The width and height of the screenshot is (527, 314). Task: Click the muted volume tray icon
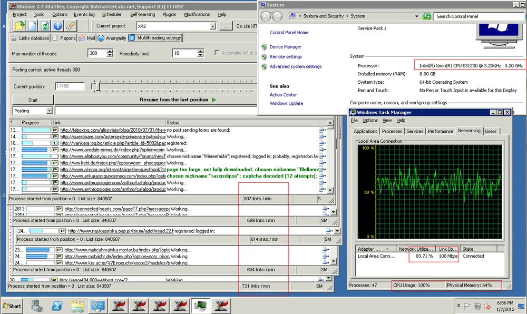(486, 306)
